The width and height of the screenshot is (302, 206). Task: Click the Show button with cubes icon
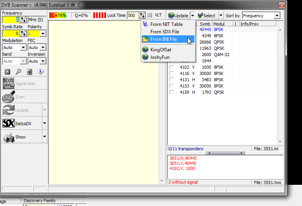click(22, 137)
